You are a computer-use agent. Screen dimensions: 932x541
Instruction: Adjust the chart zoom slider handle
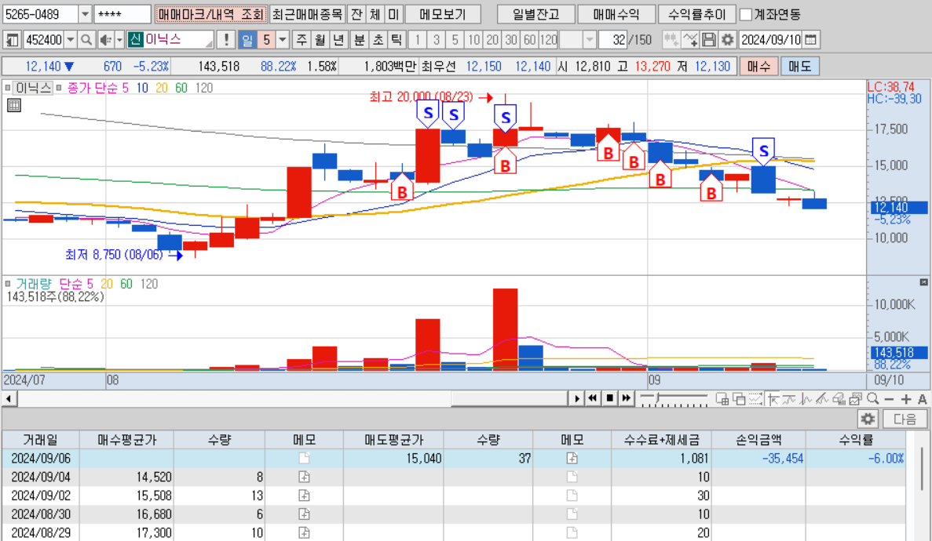(658, 398)
